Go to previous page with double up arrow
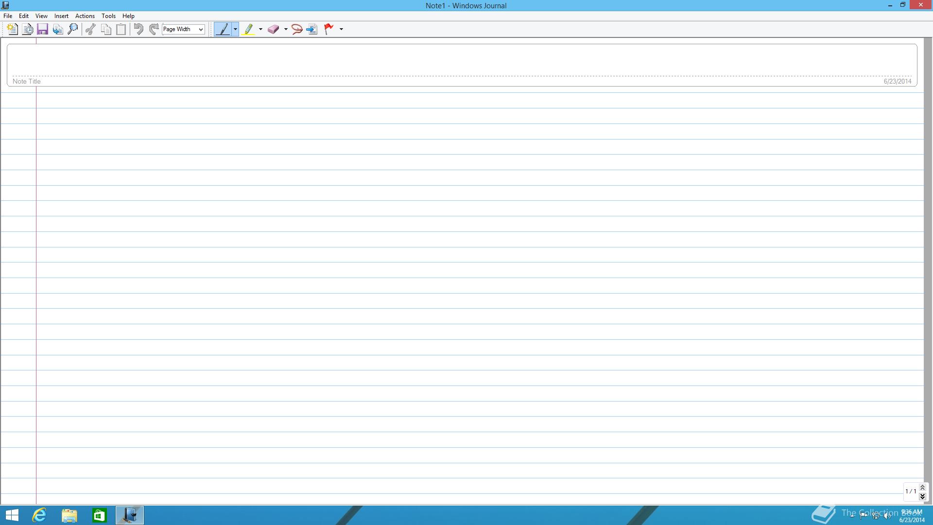Screen dimensions: 933x525 point(922,487)
